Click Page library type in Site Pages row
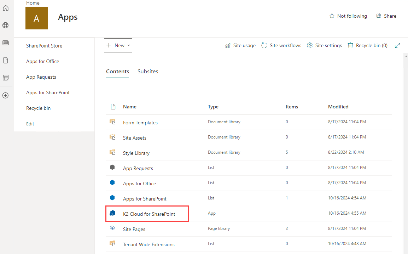 pos(219,228)
